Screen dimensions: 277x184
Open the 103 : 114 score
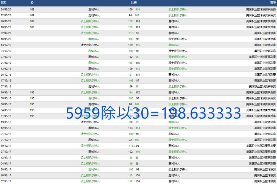[x=134, y=128]
